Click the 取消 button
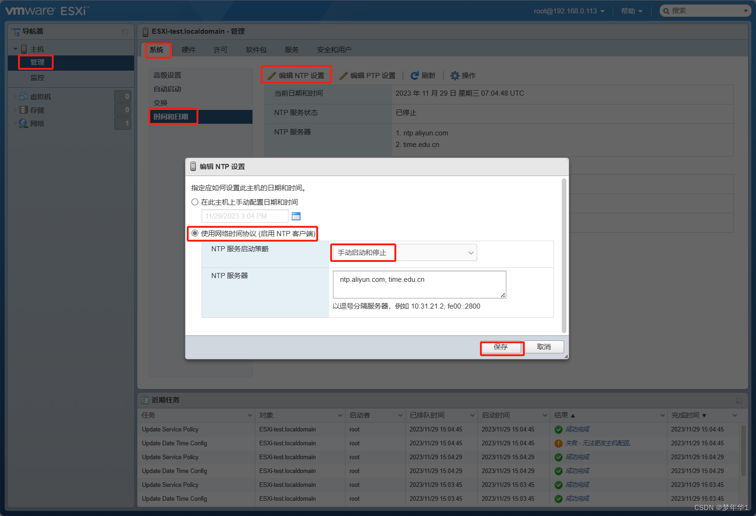Screen dimensions: 756x516 coord(544,347)
